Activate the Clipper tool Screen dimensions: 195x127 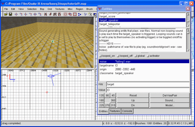(80, 14)
